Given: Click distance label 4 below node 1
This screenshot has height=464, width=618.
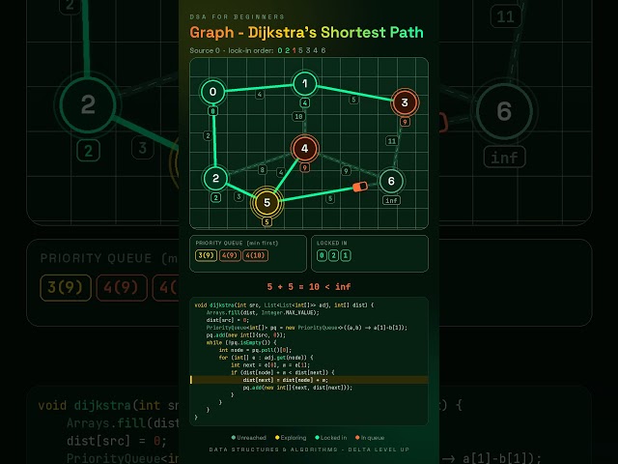Looking at the screenshot, I should coord(305,103).
